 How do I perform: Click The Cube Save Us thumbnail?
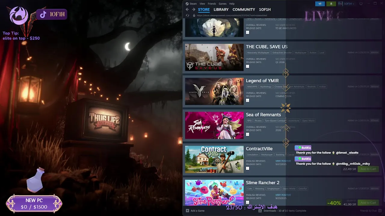click(214, 57)
